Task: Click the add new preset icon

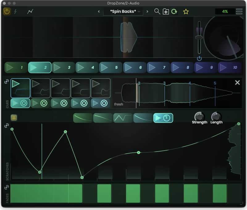Action: click(x=166, y=12)
